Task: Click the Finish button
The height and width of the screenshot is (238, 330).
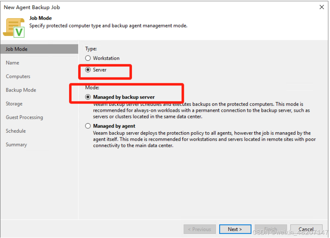Action: click(271, 229)
